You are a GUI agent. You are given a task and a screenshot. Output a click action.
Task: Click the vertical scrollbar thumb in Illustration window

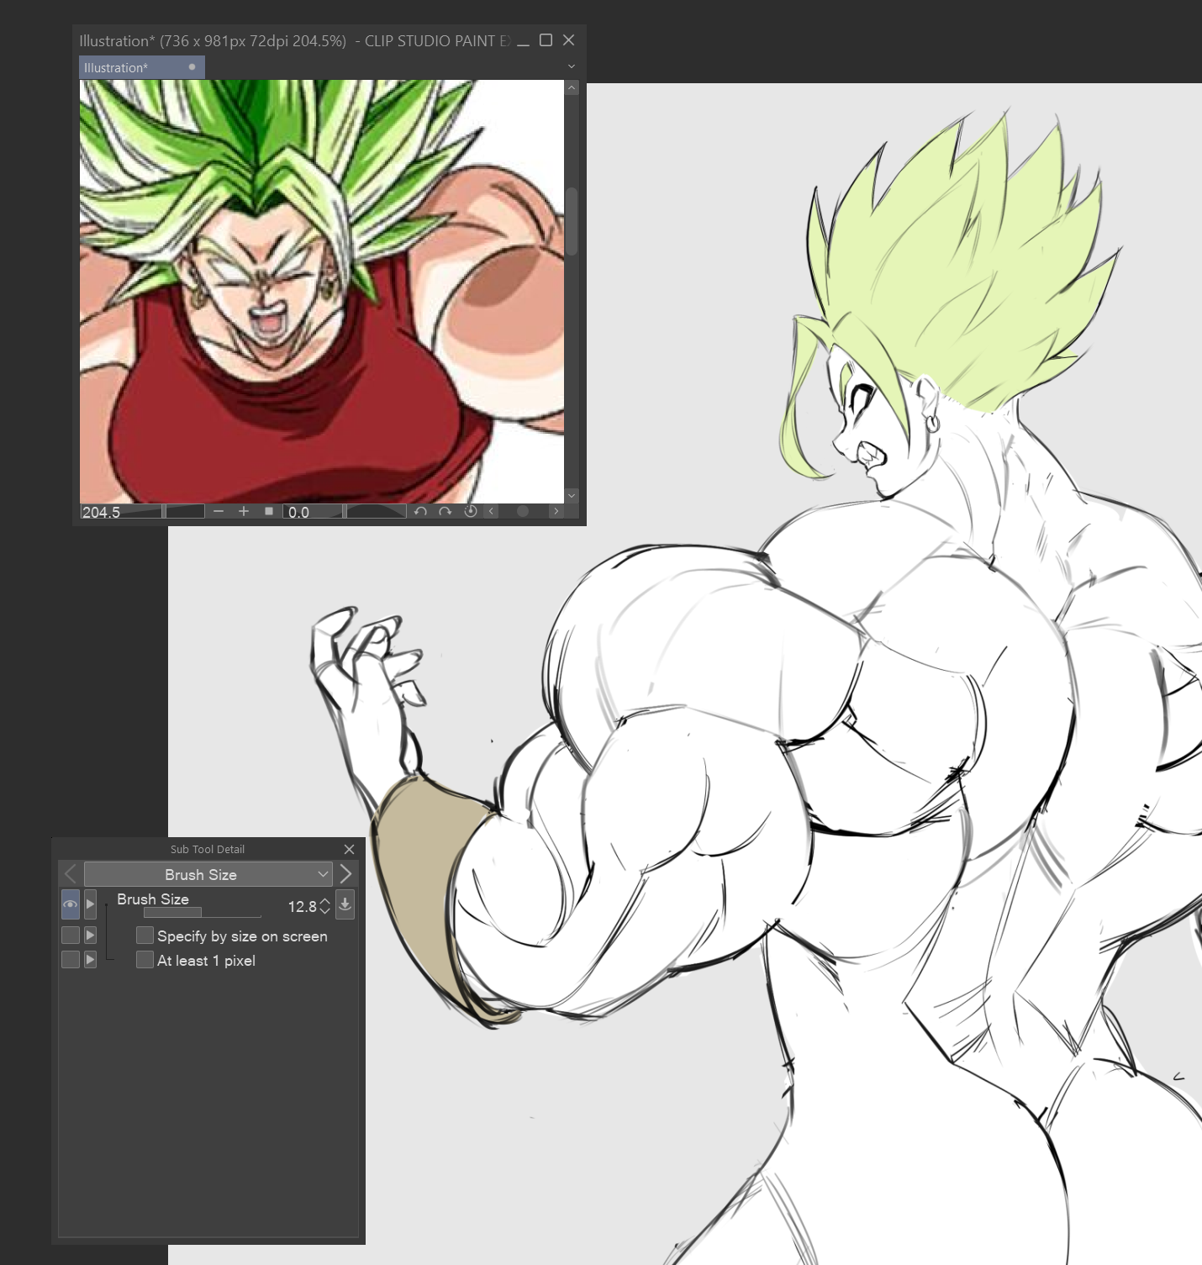click(572, 220)
